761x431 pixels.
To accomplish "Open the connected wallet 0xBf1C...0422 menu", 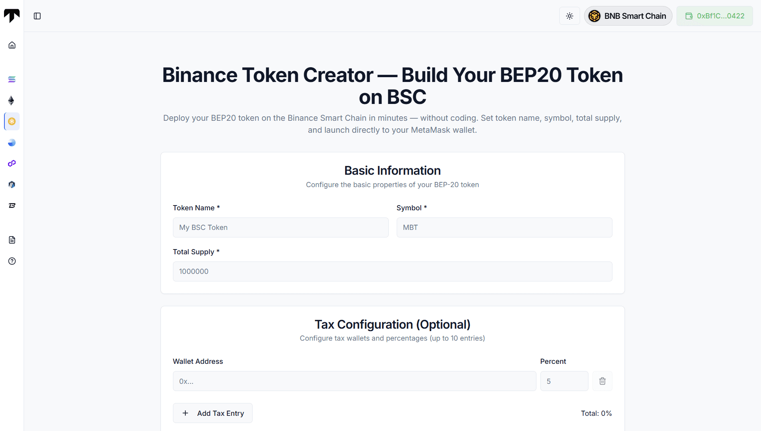I will pos(715,16).
